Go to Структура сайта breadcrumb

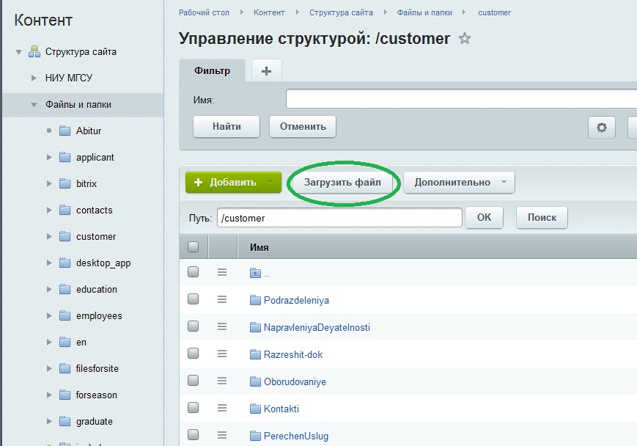click(x=341, y=12)
